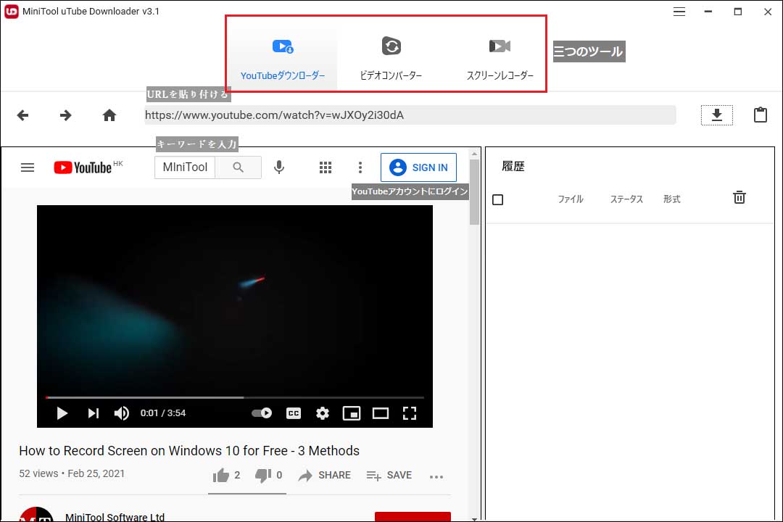Start voice search with microphone icon

pos(279,167)
